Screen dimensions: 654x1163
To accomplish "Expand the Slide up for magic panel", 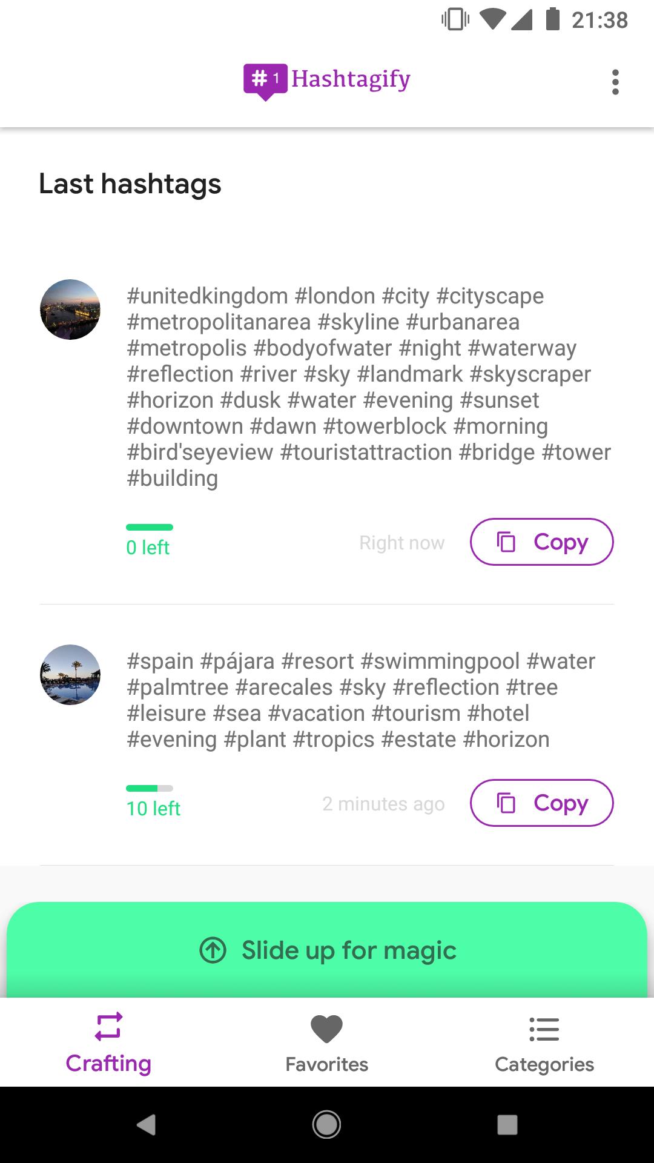I will [327, 950].
